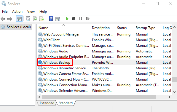Select the Web Account Manager service name
Image resolution: width=177 pixels, height=112 pixels.
pyautogui.click(x=61, y=34)
